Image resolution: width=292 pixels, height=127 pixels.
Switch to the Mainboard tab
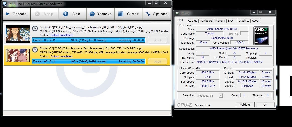pos(206,21)
